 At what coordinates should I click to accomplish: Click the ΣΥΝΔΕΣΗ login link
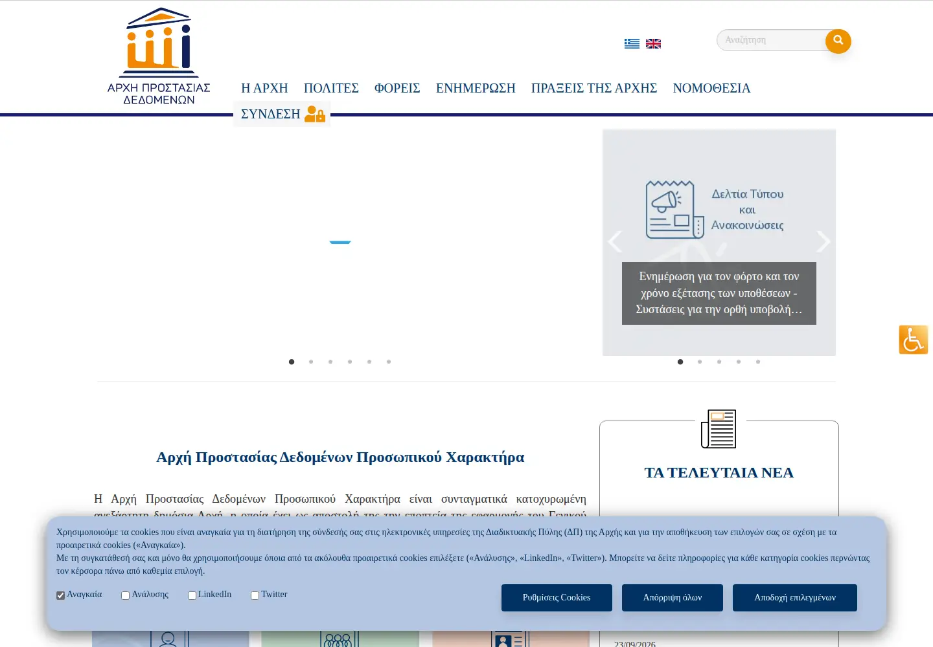[271, 114]
